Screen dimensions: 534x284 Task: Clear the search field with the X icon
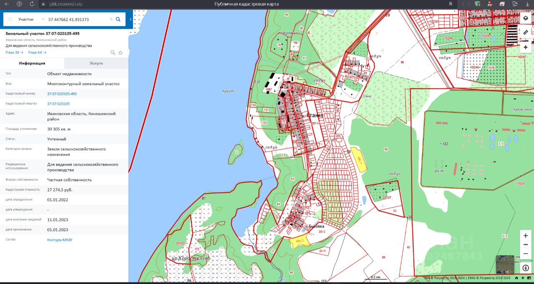click(x=111, y=19)
